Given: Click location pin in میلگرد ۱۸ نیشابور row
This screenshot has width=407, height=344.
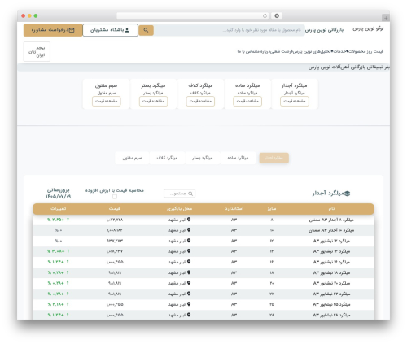Looking at the screenshot, I should tap(189, 272).
